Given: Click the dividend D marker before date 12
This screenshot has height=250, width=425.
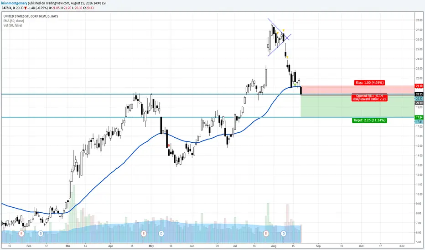Looking at the screenshot, I should click(x=41, y=233).
